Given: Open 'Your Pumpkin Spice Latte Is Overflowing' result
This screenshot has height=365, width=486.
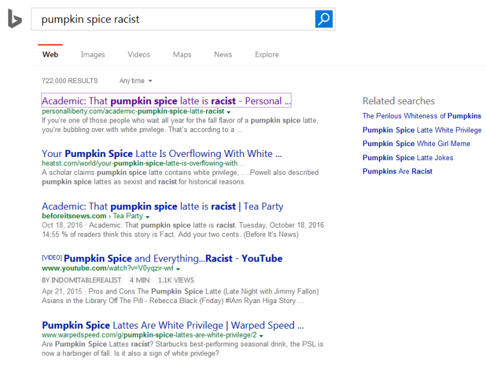Looking at the screenshot, I should [161, 154].
